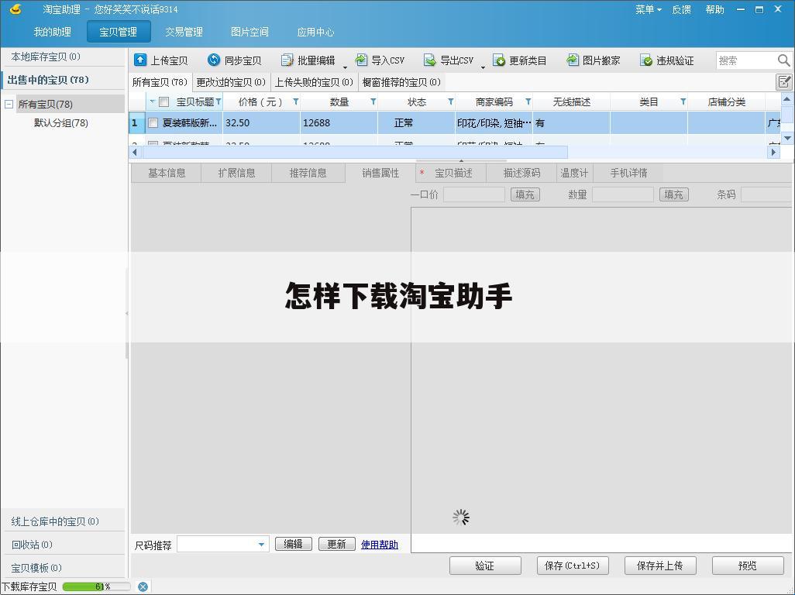Click the 32.50 price cell in row 1
Image resolution: width=795 pixels, height=595 pixels.
(x=262, y=122)
